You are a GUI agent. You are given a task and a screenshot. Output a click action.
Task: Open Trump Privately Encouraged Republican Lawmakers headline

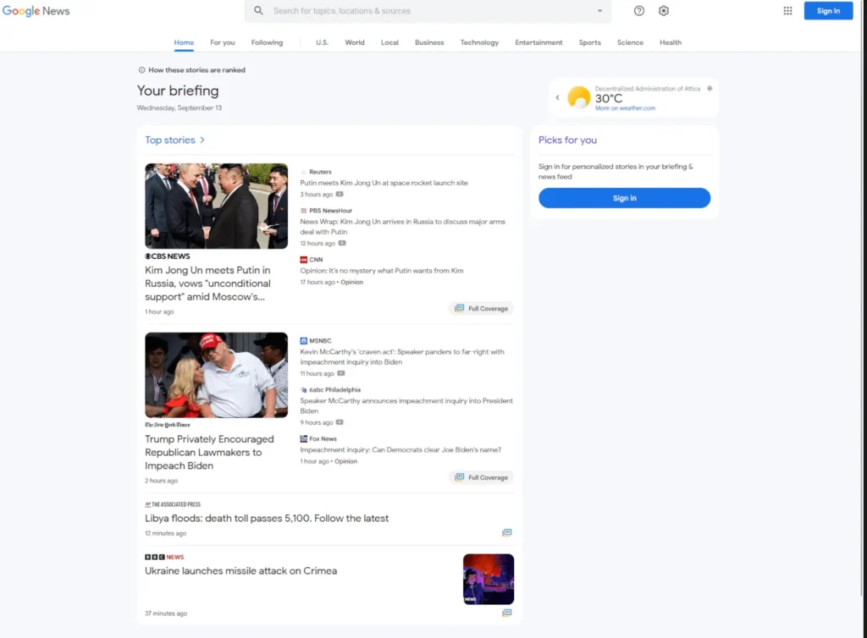[x=209, y=453]
